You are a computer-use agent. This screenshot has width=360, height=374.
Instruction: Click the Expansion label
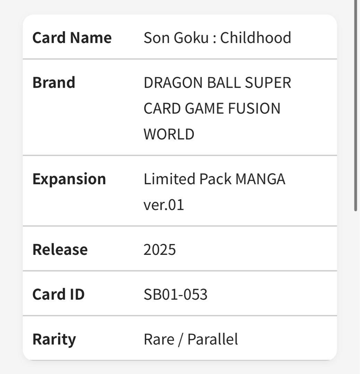pos(69,179)
